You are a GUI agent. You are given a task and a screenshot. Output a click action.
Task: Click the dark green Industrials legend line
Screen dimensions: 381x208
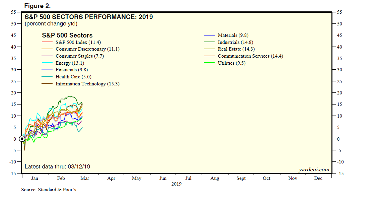[x=209, y=42]
